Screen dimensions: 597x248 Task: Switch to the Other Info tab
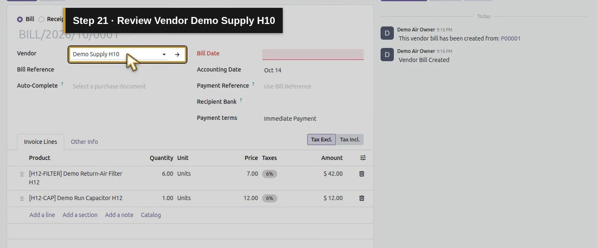coord(84,142)
